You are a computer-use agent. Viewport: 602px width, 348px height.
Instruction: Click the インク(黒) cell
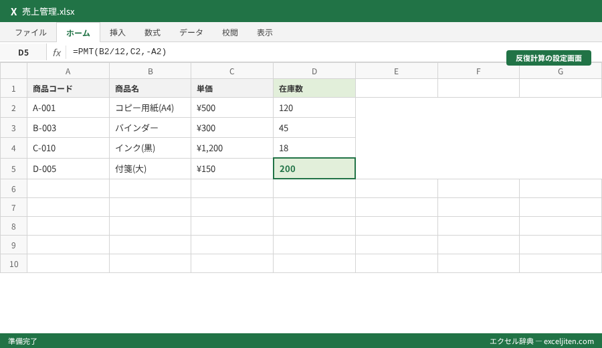coord(150,148)
